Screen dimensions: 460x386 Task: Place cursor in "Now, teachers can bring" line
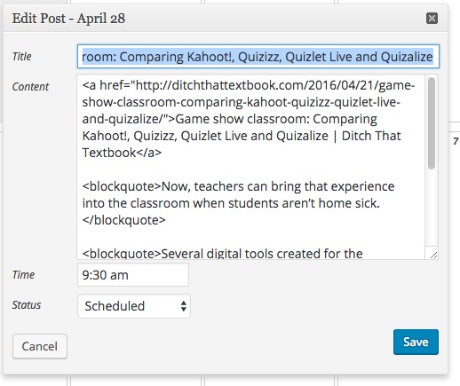click(x=238, y=186)
